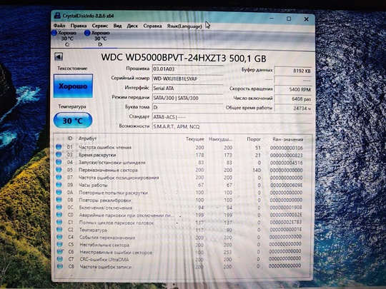
Task: Select row CRC-ошибки UltraDMA
Action: click(x=183, y=259)
